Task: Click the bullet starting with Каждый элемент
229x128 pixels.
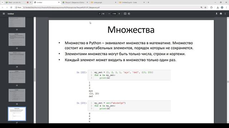Action: pos(121,60)
